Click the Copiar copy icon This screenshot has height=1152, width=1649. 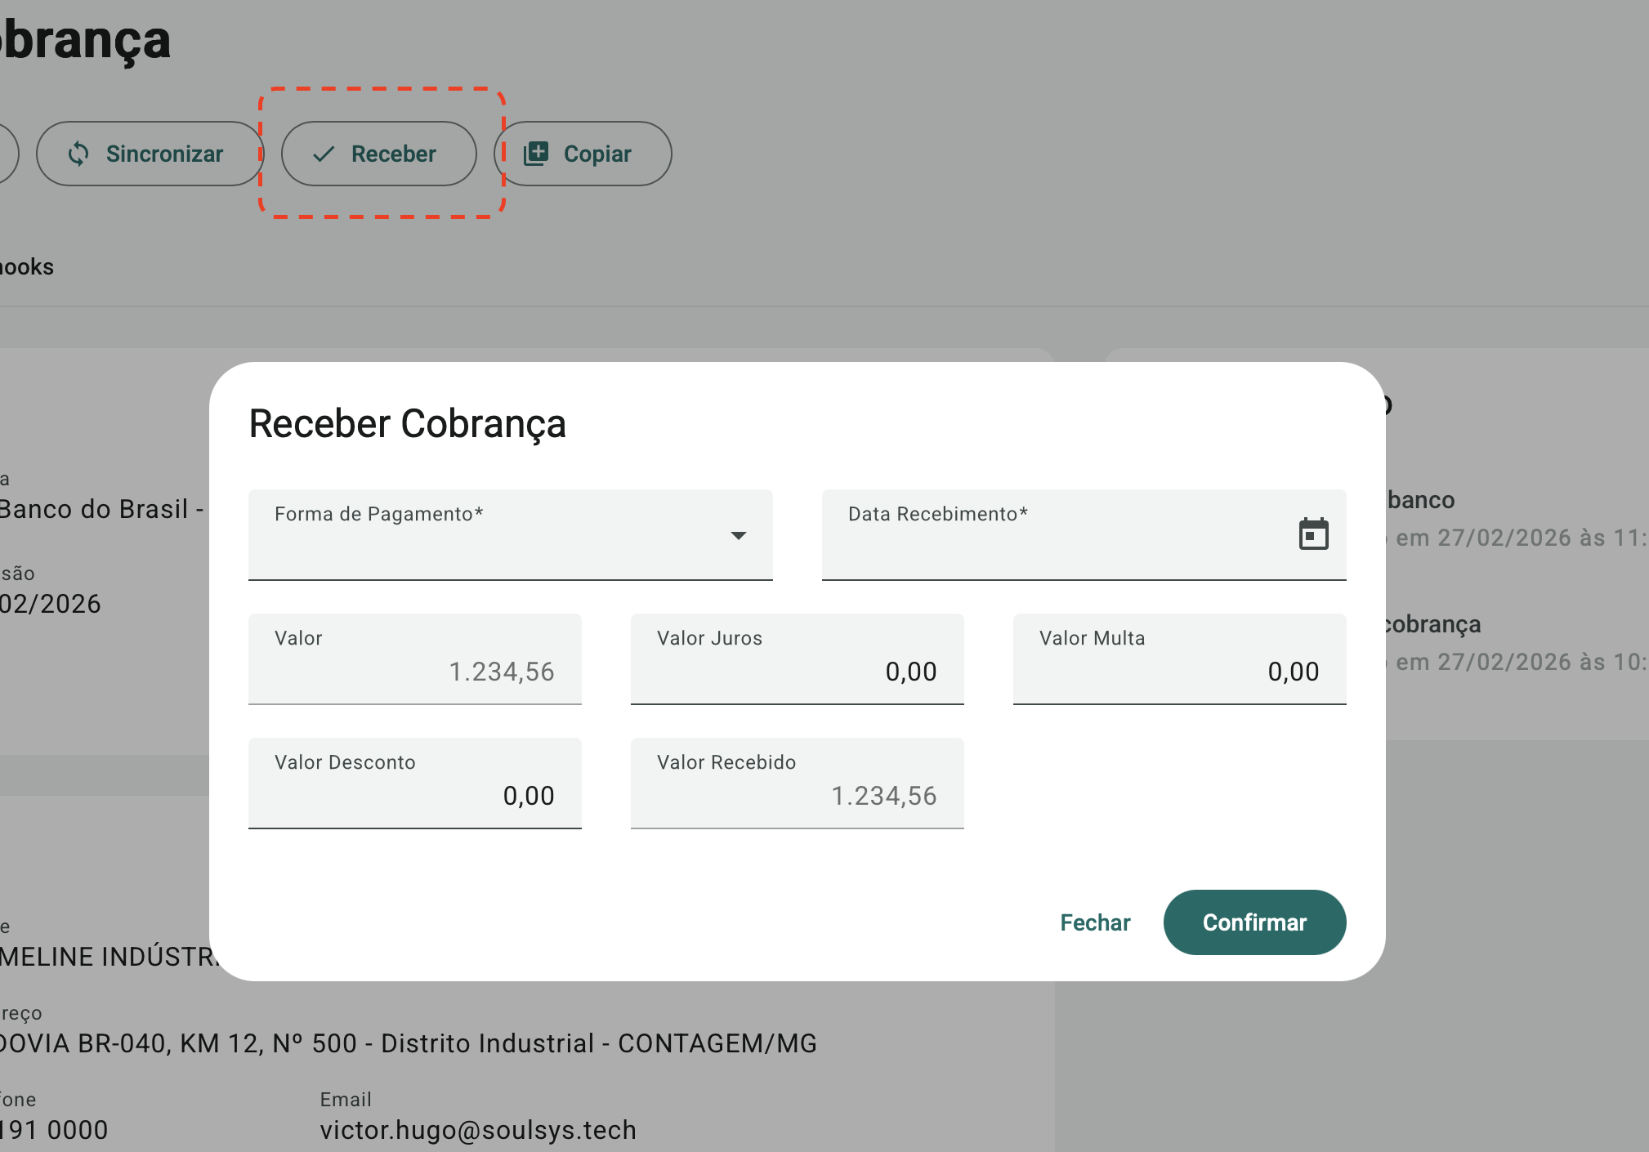(535, 152)
